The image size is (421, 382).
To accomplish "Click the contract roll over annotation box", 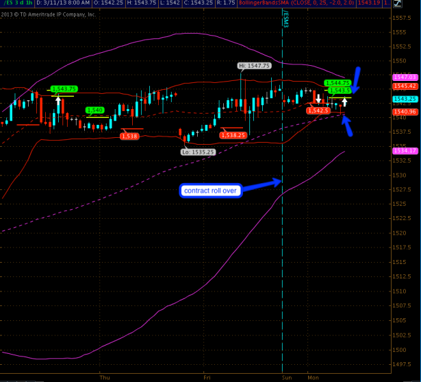I will (x=212, y=191).
